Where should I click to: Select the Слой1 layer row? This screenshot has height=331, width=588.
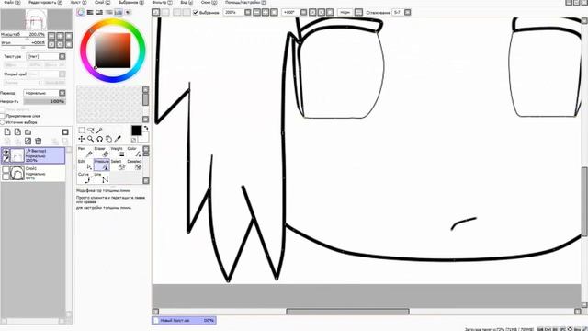33,174
